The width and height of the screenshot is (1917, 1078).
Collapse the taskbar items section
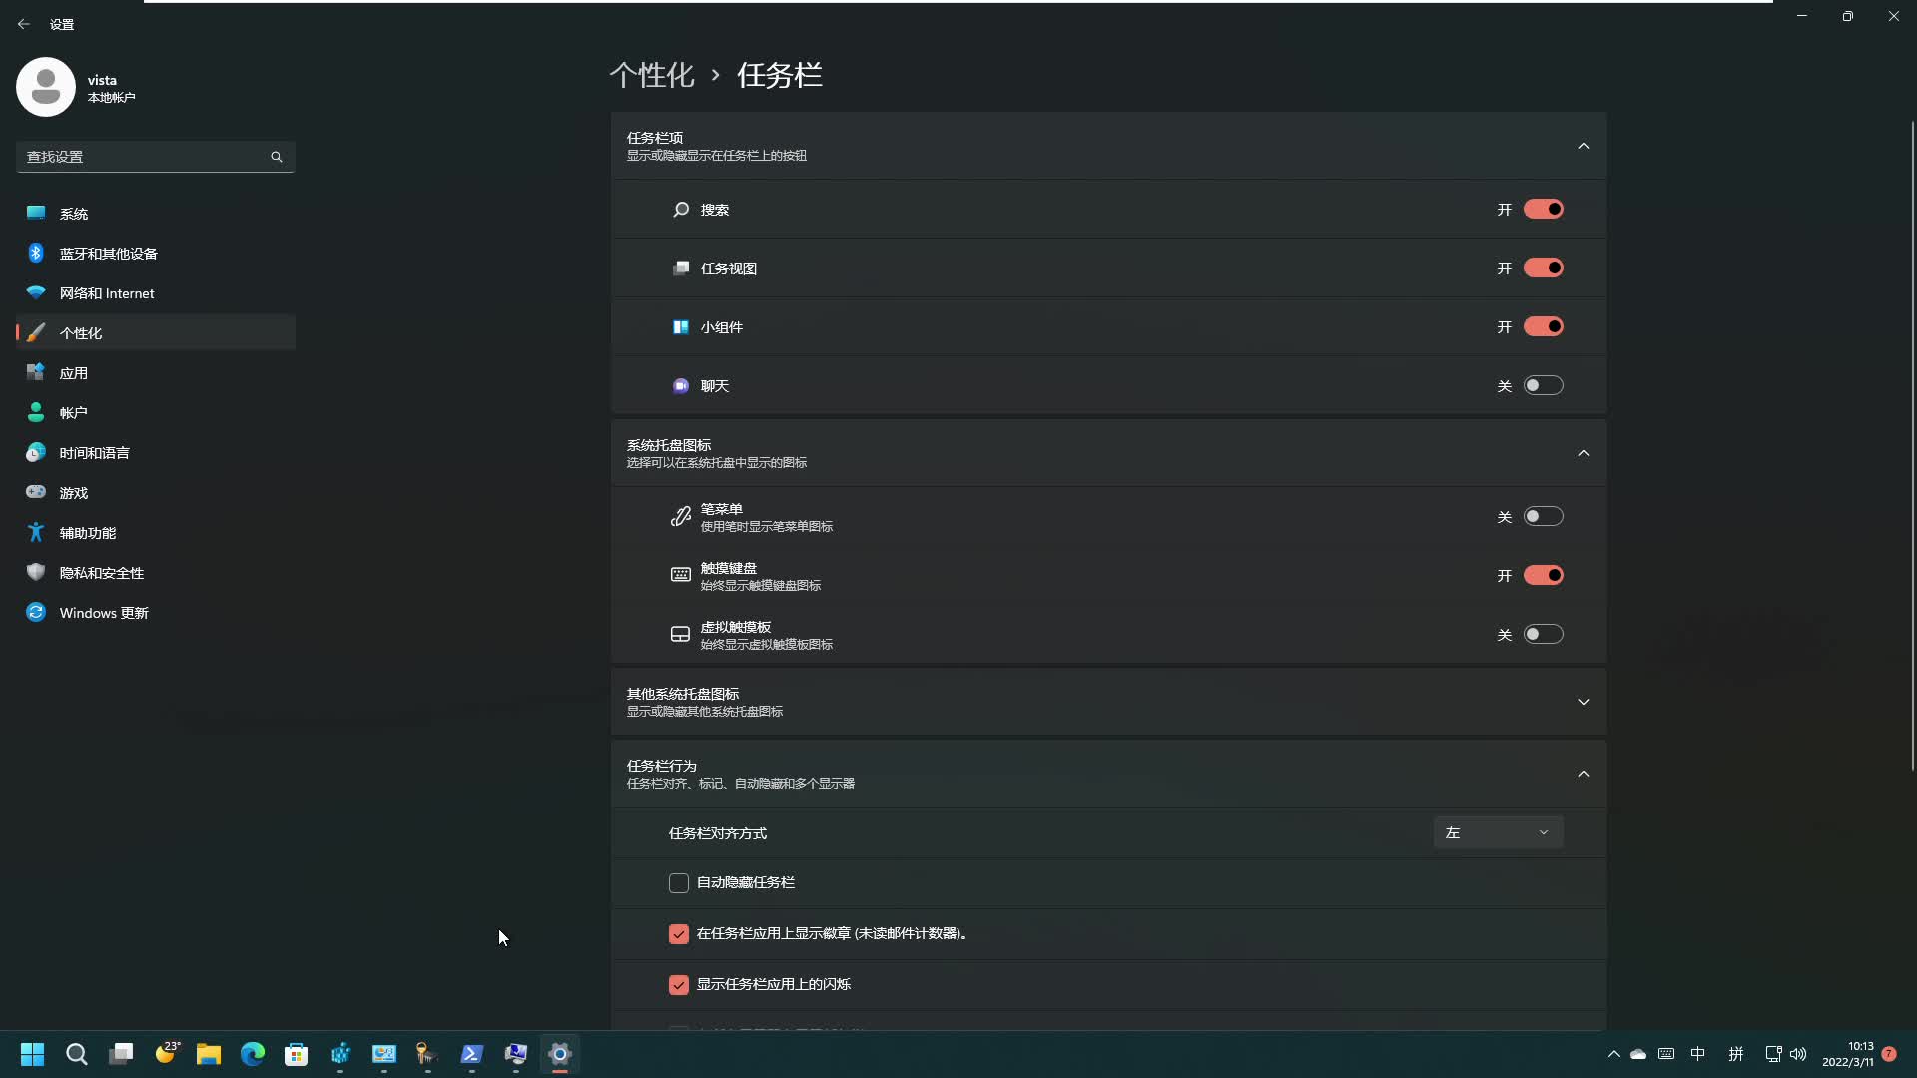coord(1583,147)
